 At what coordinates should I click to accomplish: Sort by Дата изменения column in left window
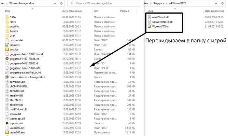(x=71, y=11)
